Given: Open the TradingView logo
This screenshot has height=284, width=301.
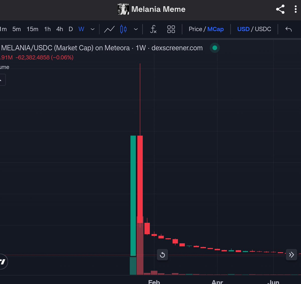Looking at the screenshot, I should (x=3, y=262).
